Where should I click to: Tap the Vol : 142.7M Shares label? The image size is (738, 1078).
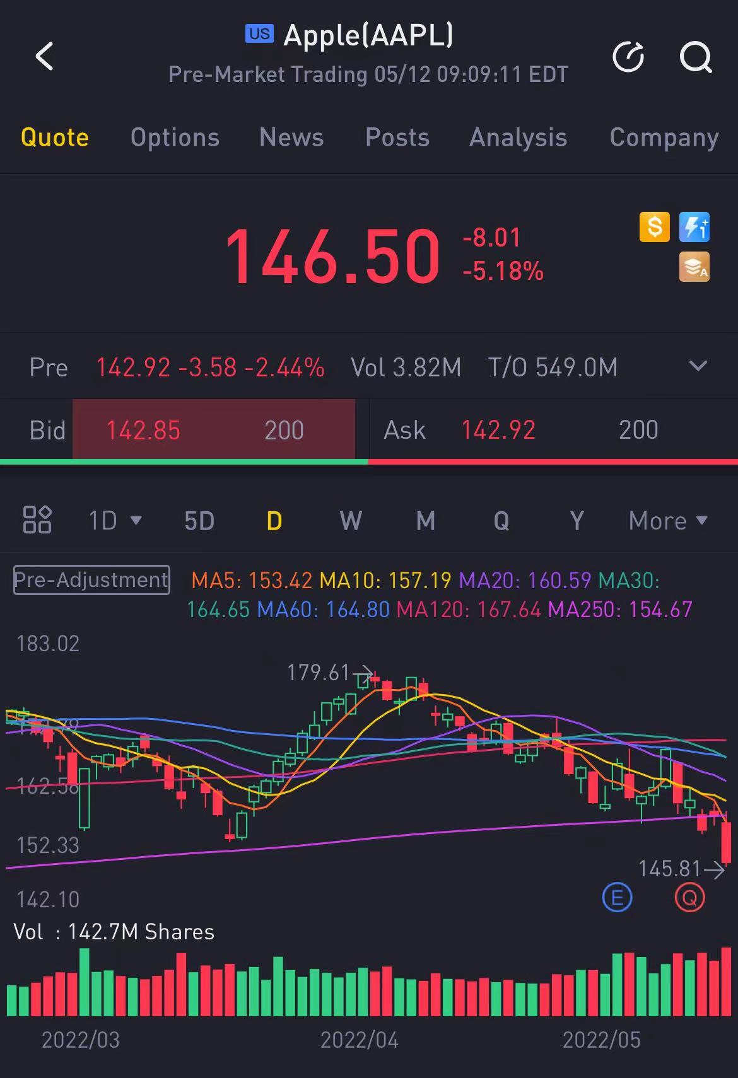(114, 932)
